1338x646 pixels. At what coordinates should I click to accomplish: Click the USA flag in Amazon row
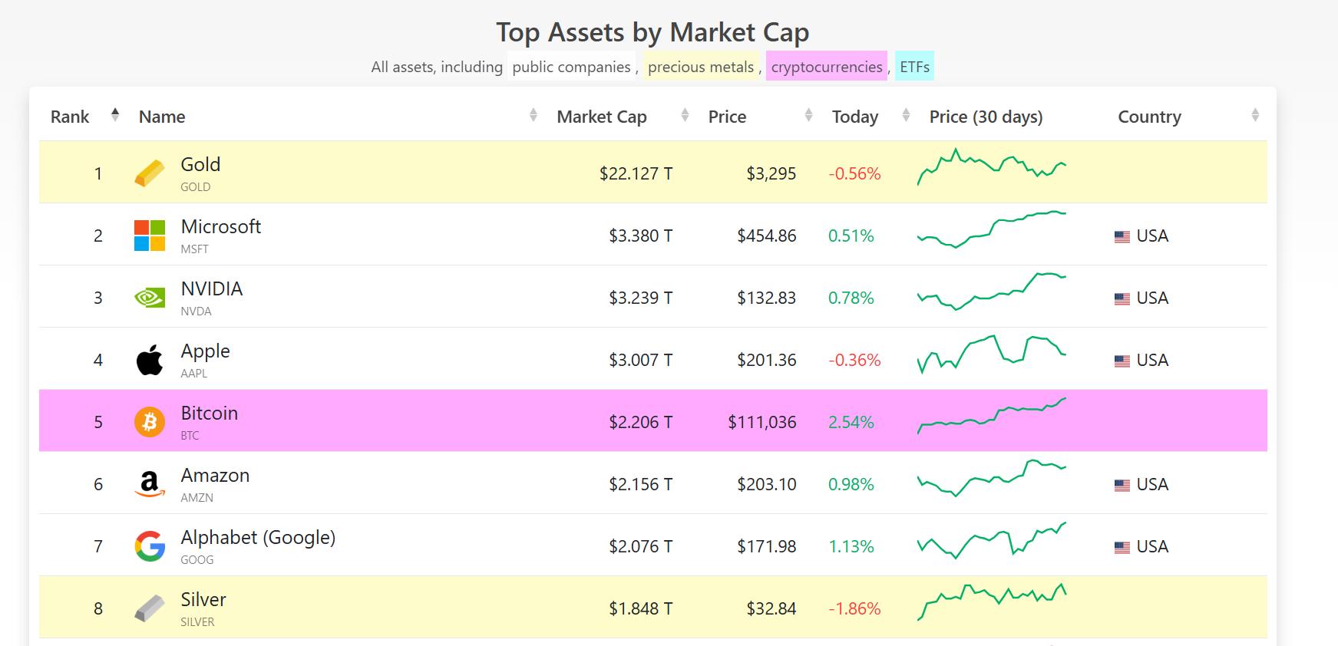1122,486
